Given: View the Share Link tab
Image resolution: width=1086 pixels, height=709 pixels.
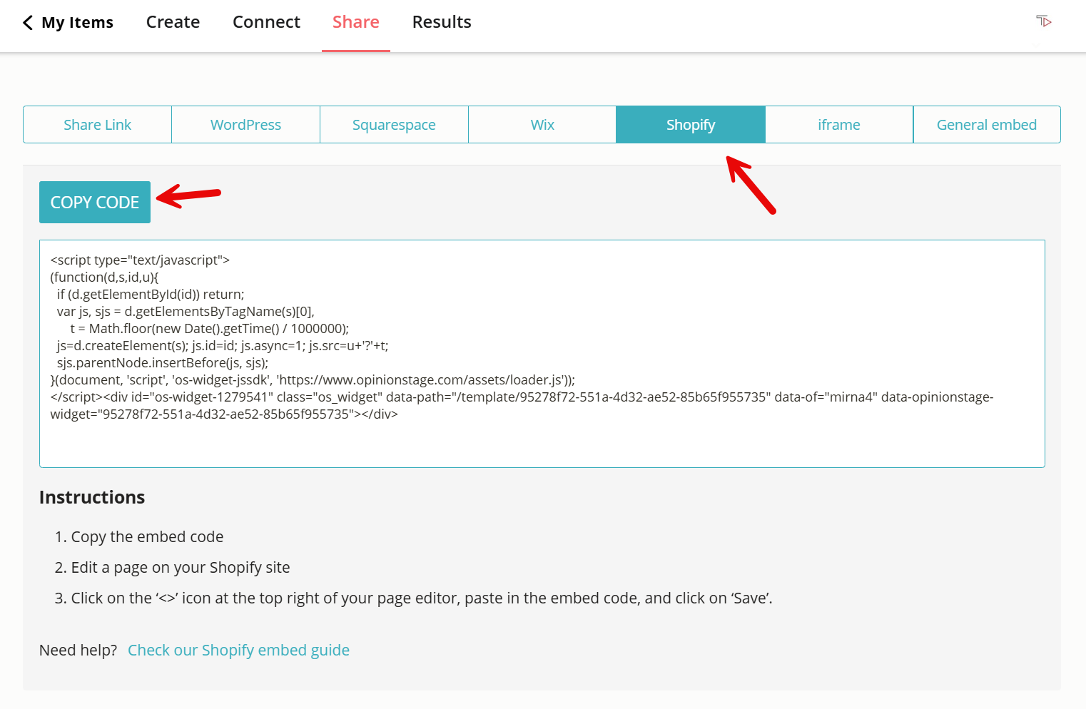Looking at the screenshot, I should pyautogui.click(x=97, y=124).
